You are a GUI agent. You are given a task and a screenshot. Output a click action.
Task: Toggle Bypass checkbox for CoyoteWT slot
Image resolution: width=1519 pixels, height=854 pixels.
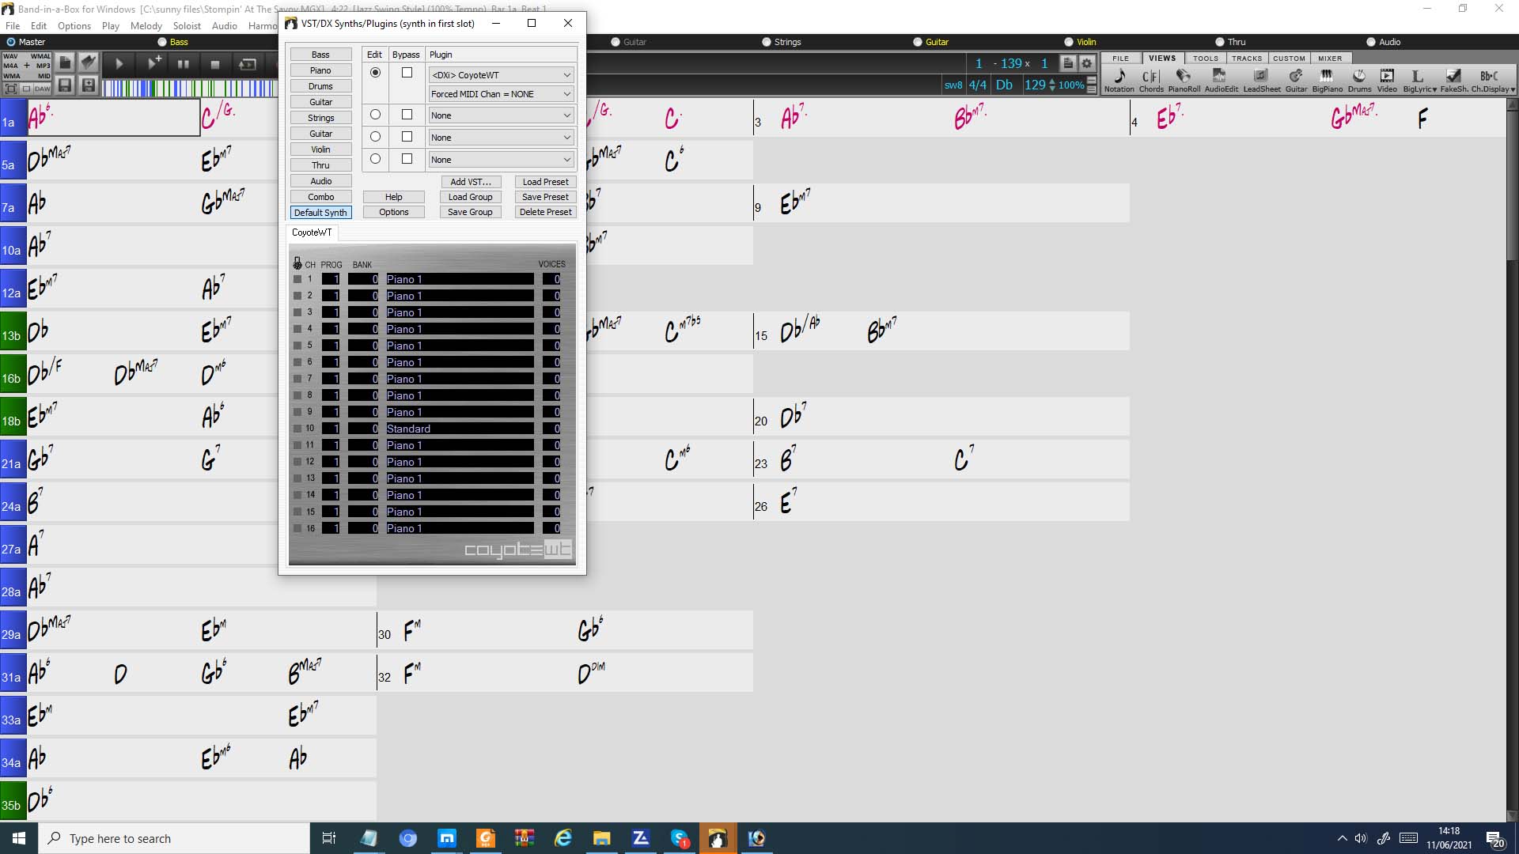(407, 73)
